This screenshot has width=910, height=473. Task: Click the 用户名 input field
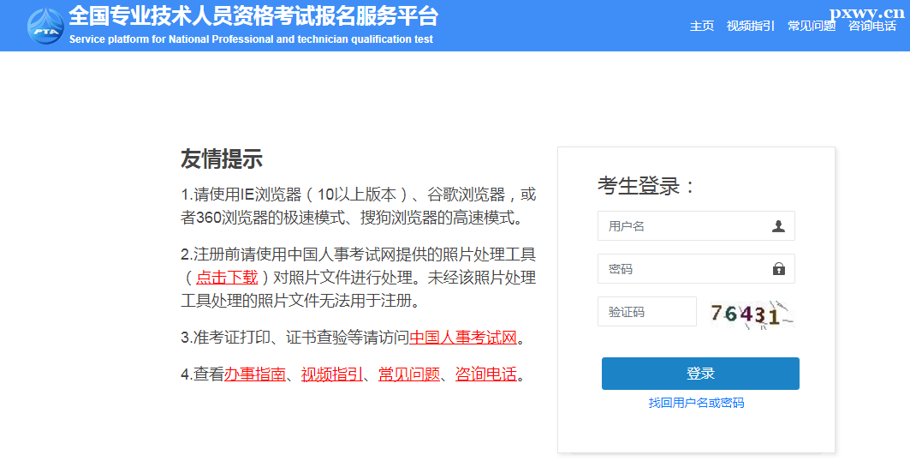[x=685, y=226]
